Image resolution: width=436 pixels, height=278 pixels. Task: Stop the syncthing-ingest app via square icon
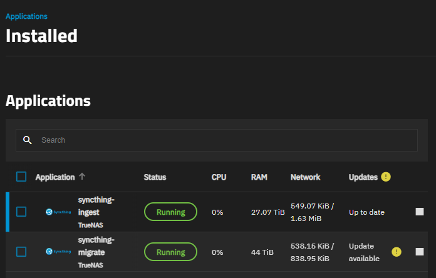click(x=420, y=212)
